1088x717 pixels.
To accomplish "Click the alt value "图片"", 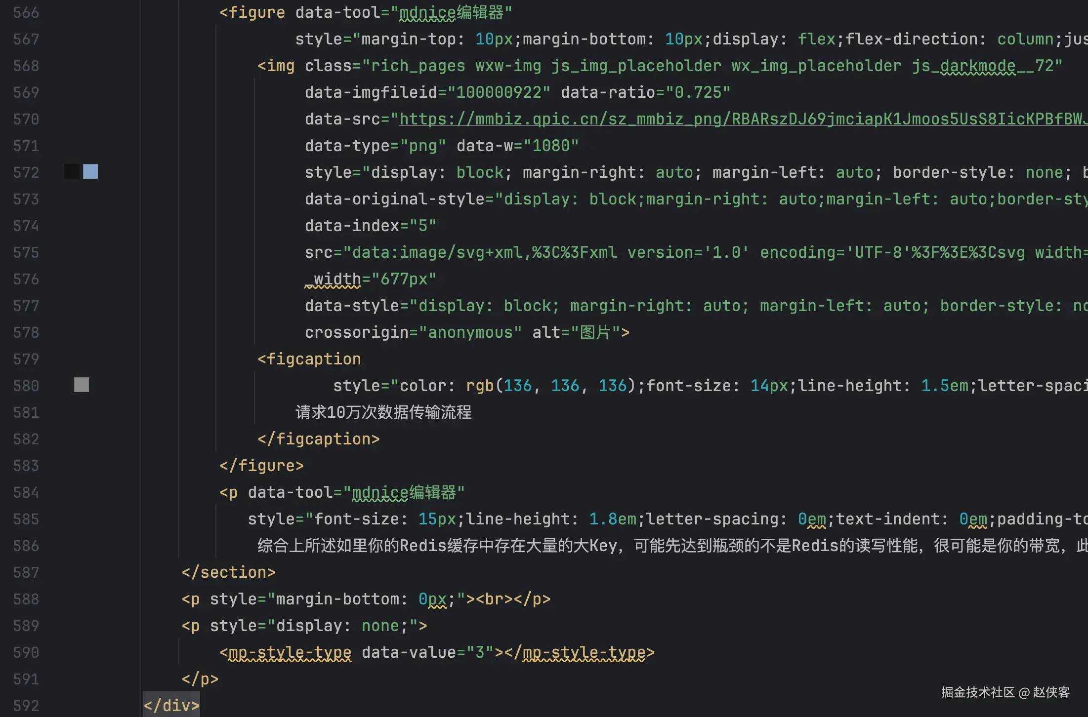I will [595, 332].
